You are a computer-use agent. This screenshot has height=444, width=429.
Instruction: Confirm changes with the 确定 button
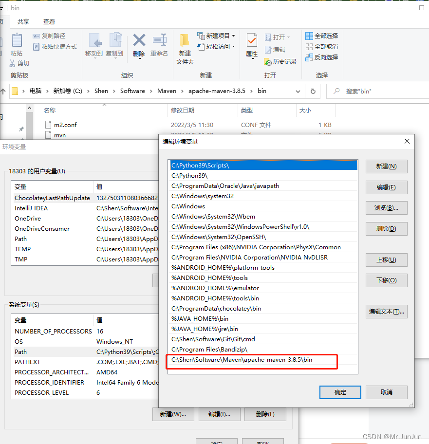(x=340, y=392)
